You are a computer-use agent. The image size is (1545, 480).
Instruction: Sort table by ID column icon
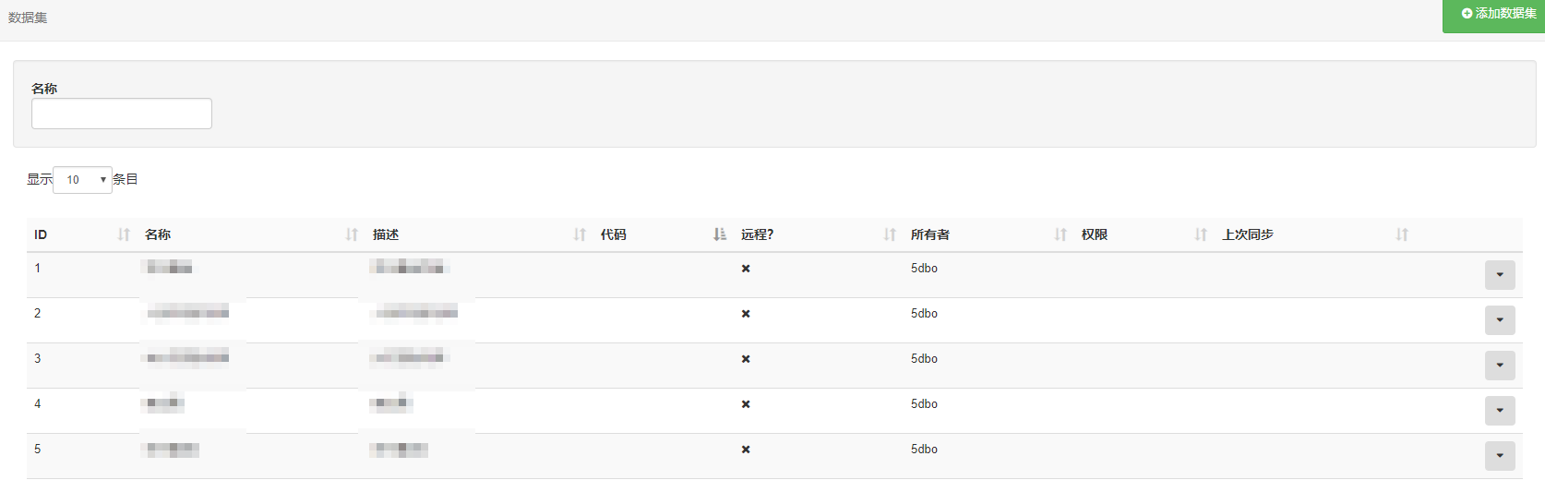pyautogui.click(x=124, y=234)
